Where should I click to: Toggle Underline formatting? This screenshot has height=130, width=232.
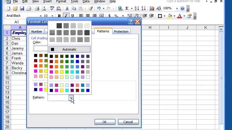pos(72,16)
